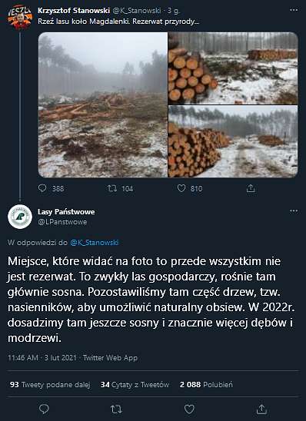Image resolution: width=306 pixels, height=421 pixels.
Task: View the 93 Tweety podane dalej list
Action: pos(50,385)
